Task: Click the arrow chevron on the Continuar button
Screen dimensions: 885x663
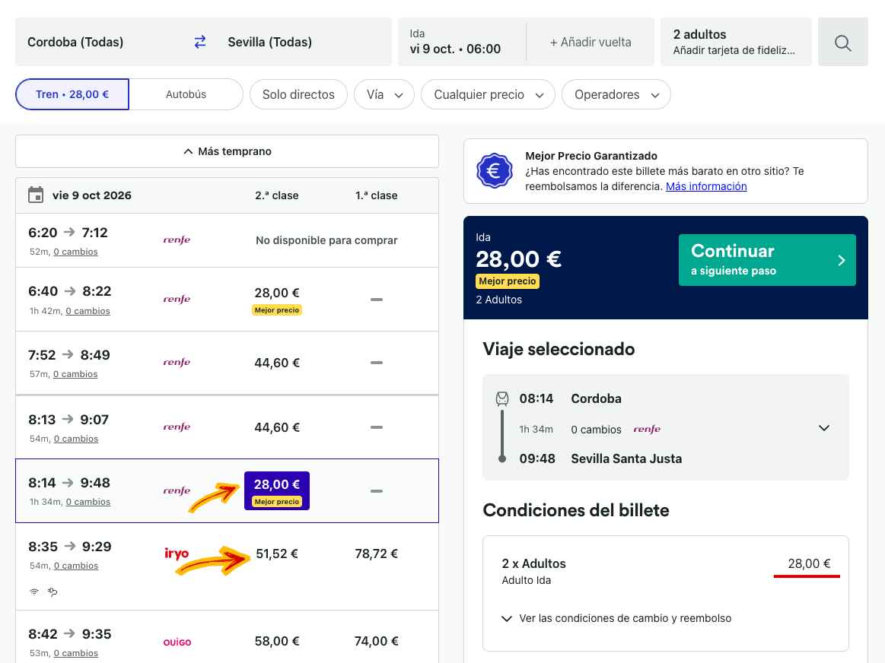Action: 841,260
